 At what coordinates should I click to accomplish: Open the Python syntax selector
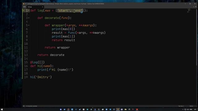tap(191, 106)
